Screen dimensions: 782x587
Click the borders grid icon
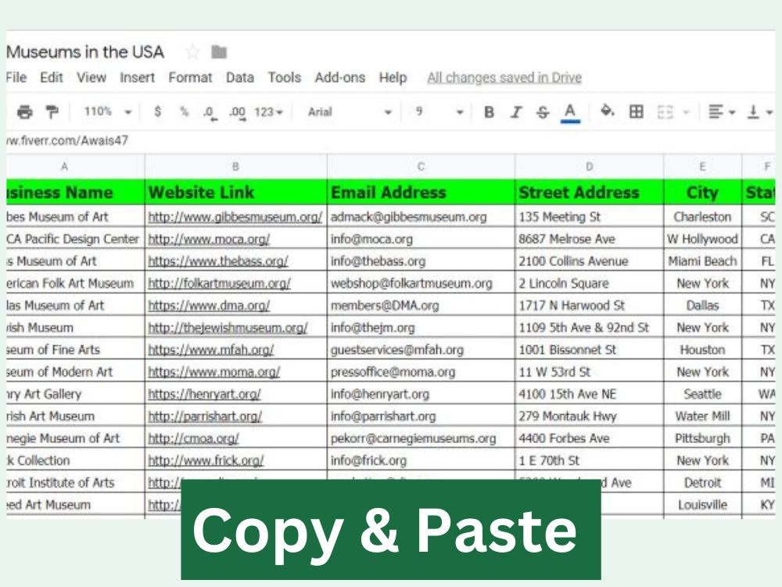pyautogui.click(x=637, y=111)
